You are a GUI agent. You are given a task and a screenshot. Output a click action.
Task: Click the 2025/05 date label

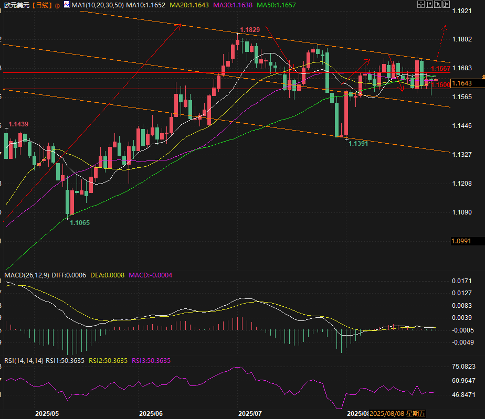[x=47, y=413]
